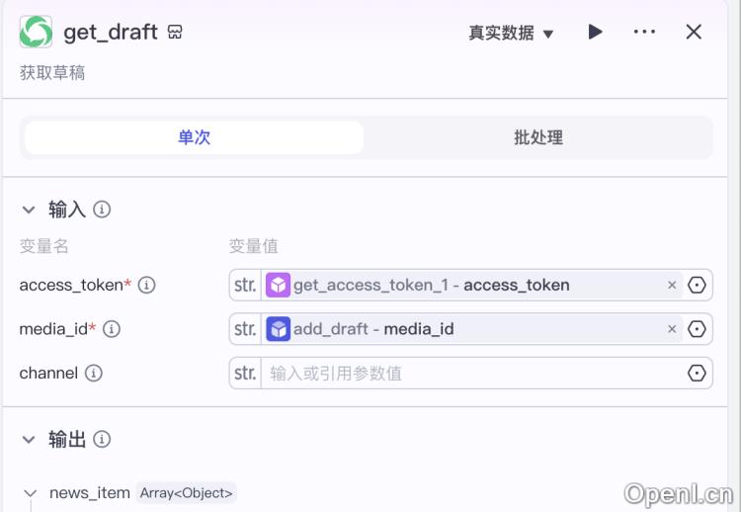Click the 变量值 column header
741x512 pixels.
(253, 246)
